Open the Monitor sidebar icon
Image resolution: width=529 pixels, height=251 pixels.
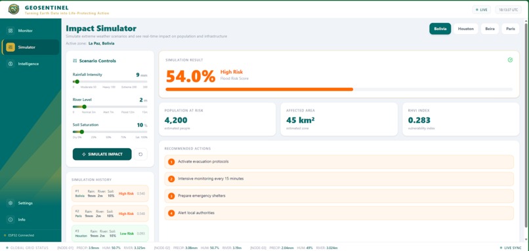point(11,31)
